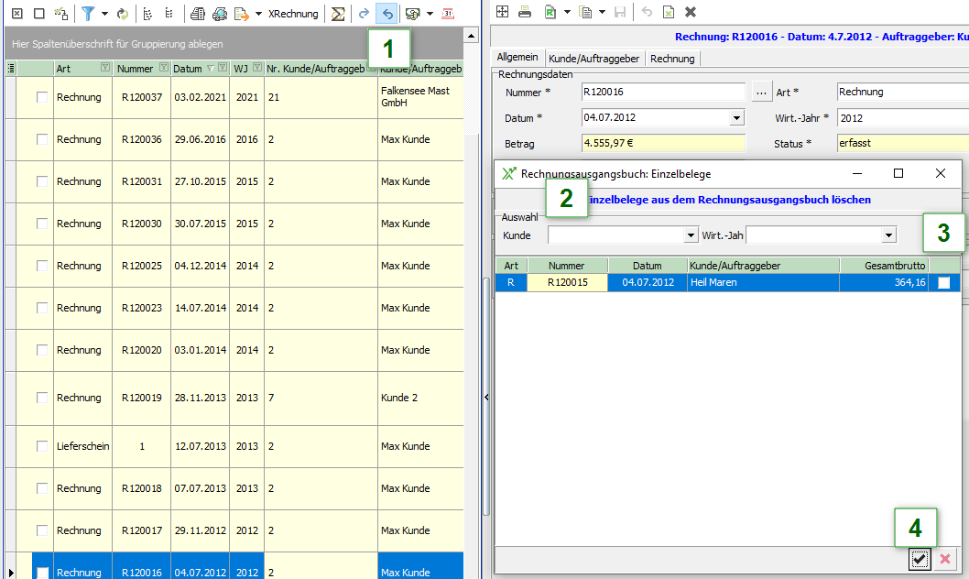Click the blue funnel filter icon
This screenshot has width=969, height=579.
pos(88,14)
